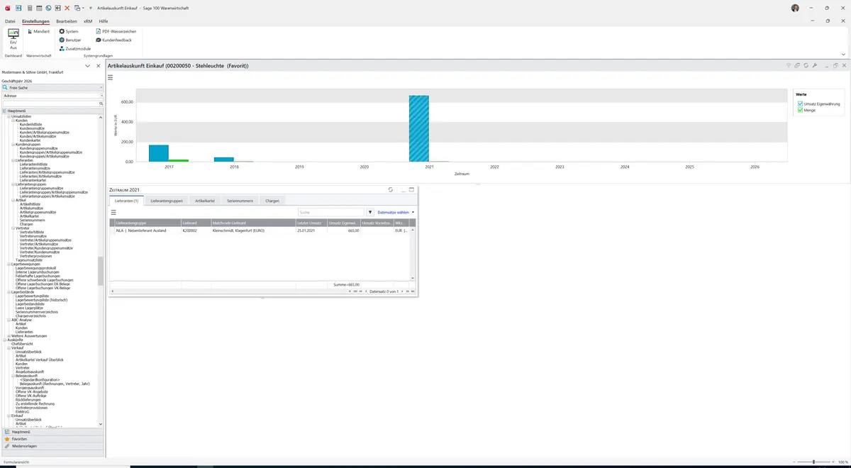The image size is (851, 468).
Task: Click the red X icon in quick access toolbar
Action: pos(67,8)
